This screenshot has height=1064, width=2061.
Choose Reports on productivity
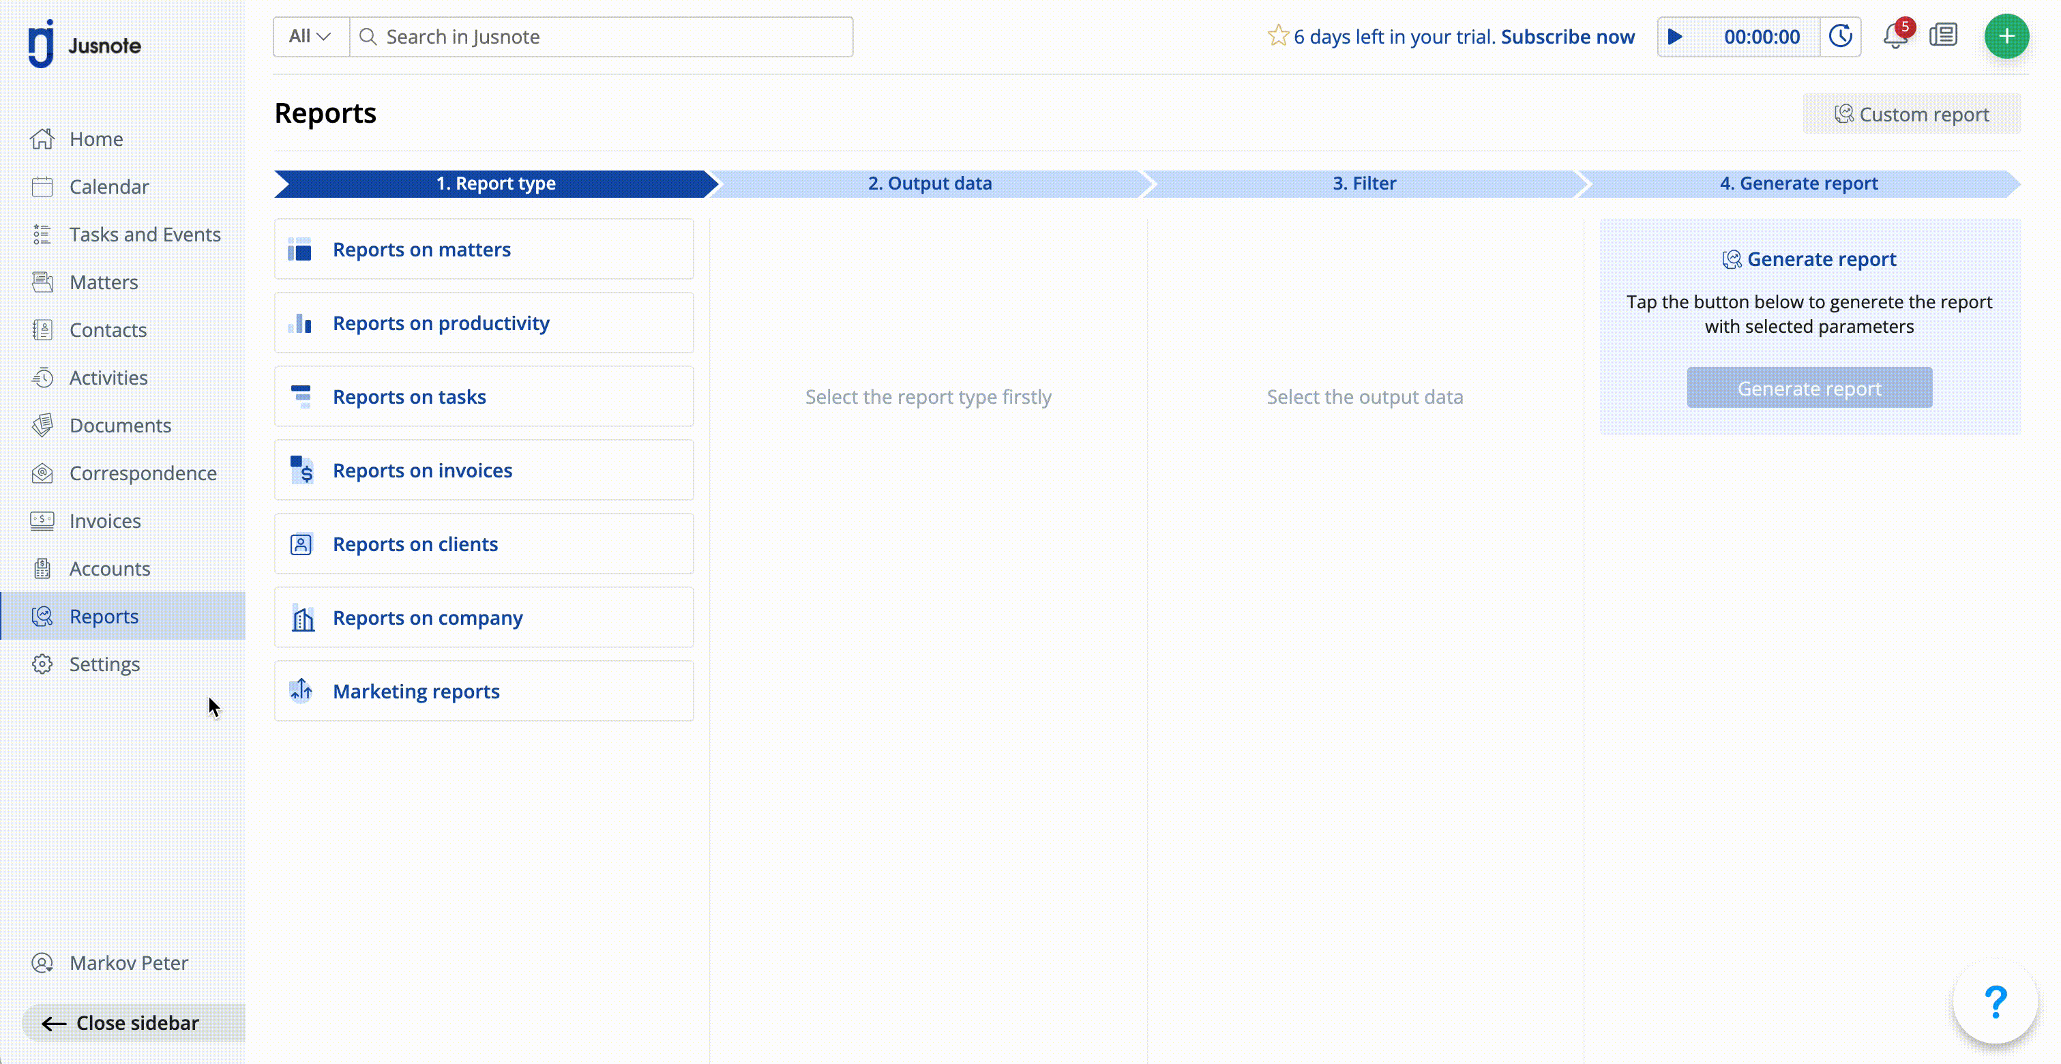[484, 323]
